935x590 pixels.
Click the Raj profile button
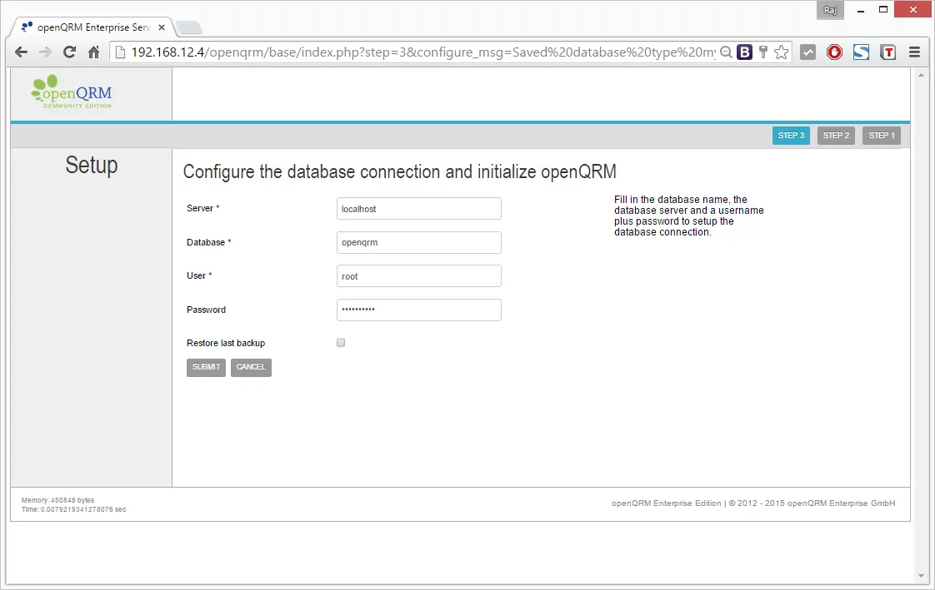pyautogui.click(x=830, y=10)
